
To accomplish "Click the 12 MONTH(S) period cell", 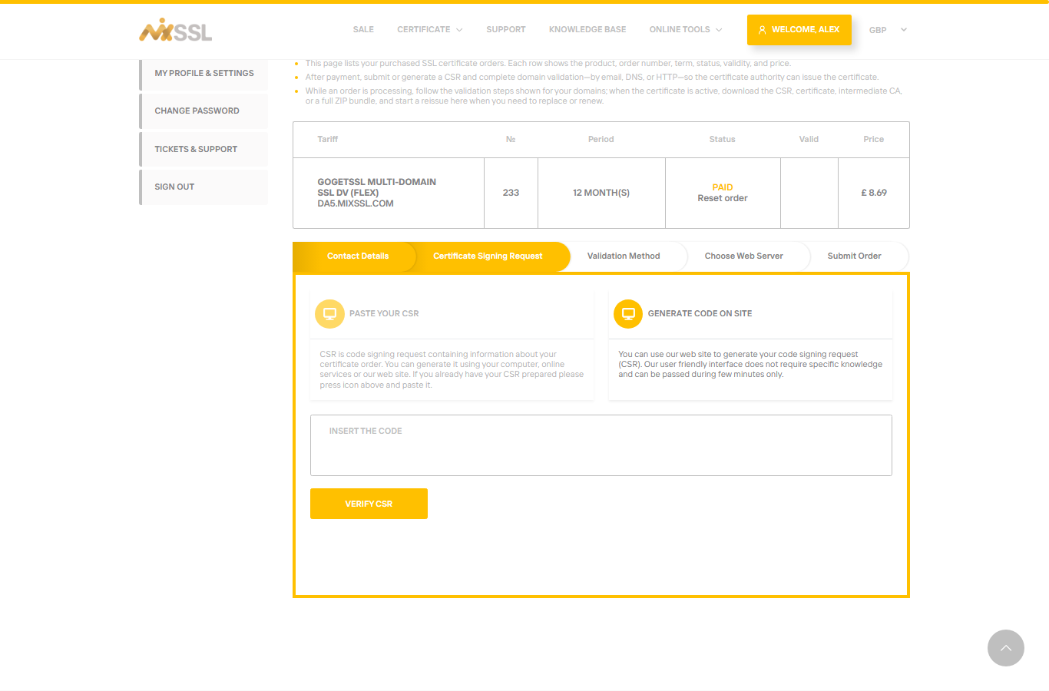I will point(601,193).
